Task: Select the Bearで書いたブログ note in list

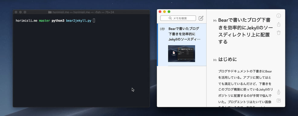Action: (182, 45)
